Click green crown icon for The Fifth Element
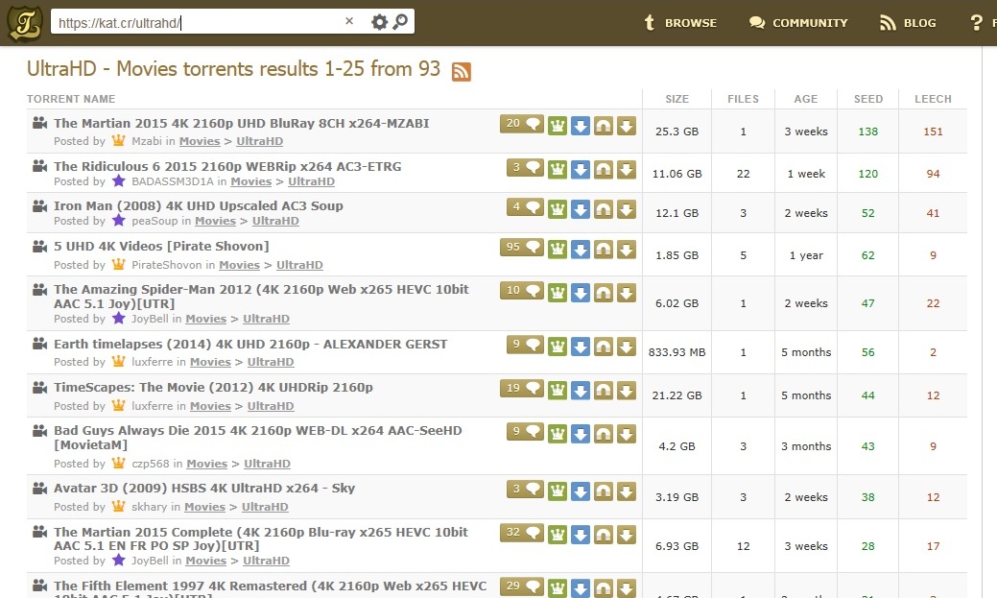997x598 pixels. coord(558,587)
